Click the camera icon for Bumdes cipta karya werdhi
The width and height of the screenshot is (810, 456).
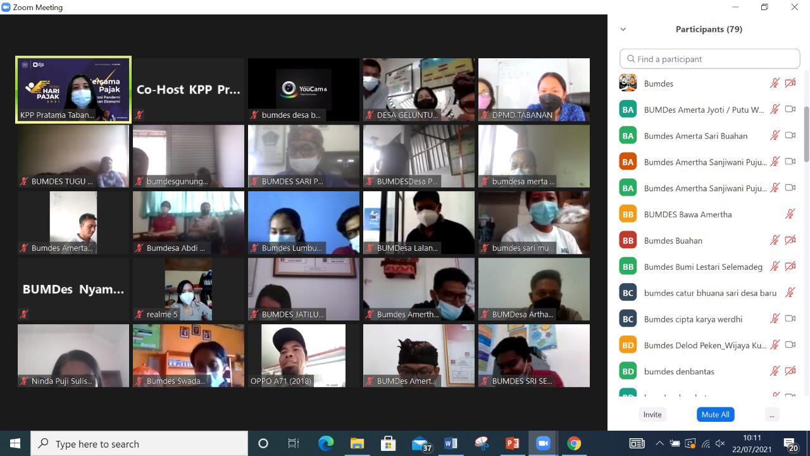(x=790, y=319)
